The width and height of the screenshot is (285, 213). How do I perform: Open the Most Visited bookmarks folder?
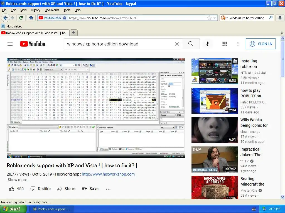tap(12, 26)
